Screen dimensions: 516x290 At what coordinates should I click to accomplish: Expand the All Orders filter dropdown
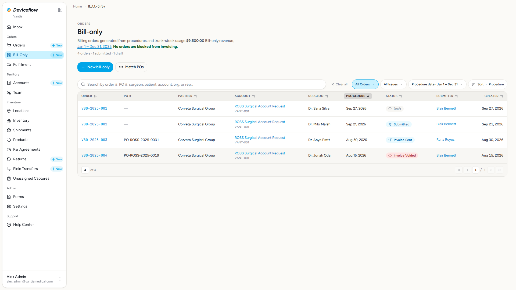(365, 84)
